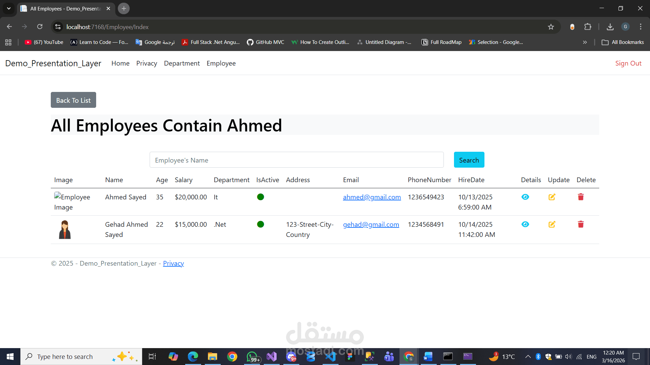The image size is (650, 365).
Task: Reload the page with the refresh icon
Action: pyautogui.click(x=40, y=27)
